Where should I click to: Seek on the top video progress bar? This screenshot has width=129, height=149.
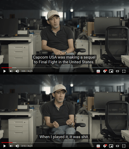pos(64,68)
